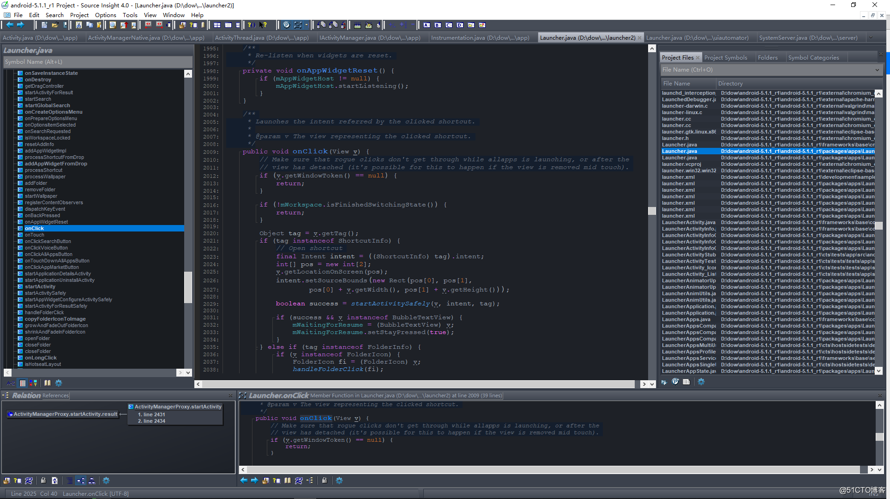Go forward with main toolbar arrow
This screenshot has width=890, height=499.
(20, 25)
